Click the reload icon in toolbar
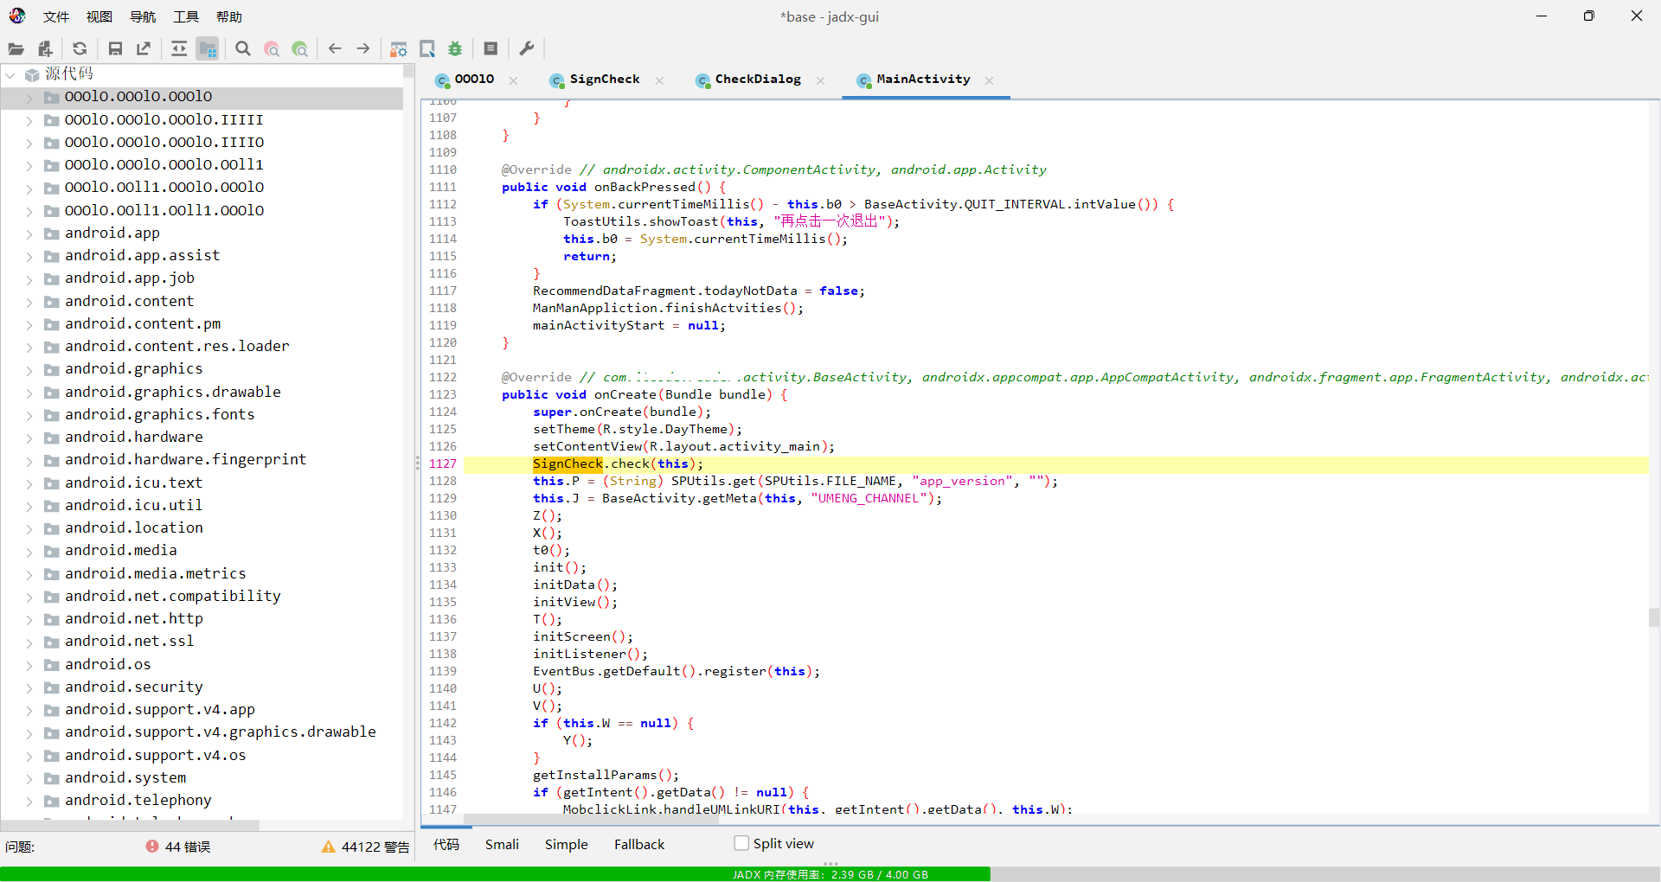1661x882 pixels. 80,49
